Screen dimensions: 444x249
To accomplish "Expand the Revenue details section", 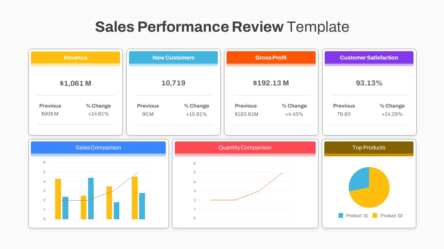I will [75, 110].
